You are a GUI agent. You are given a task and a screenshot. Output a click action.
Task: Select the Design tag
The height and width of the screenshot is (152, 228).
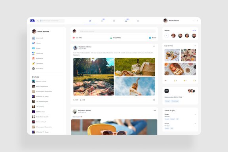(x=167, y=101)
